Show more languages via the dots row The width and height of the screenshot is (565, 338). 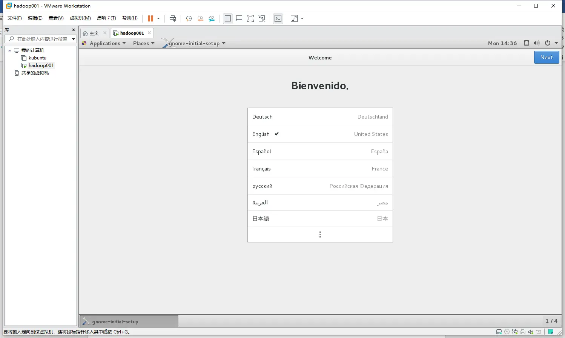[x=320, y=234]
